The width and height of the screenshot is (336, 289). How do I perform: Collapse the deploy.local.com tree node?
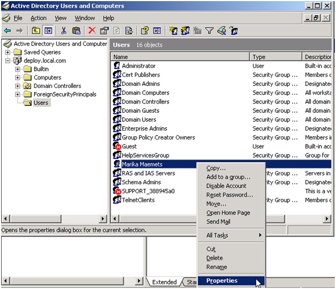(x=8, y=61)
